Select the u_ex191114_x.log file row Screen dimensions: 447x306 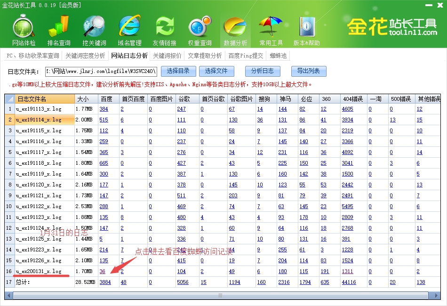click(45, 120)
